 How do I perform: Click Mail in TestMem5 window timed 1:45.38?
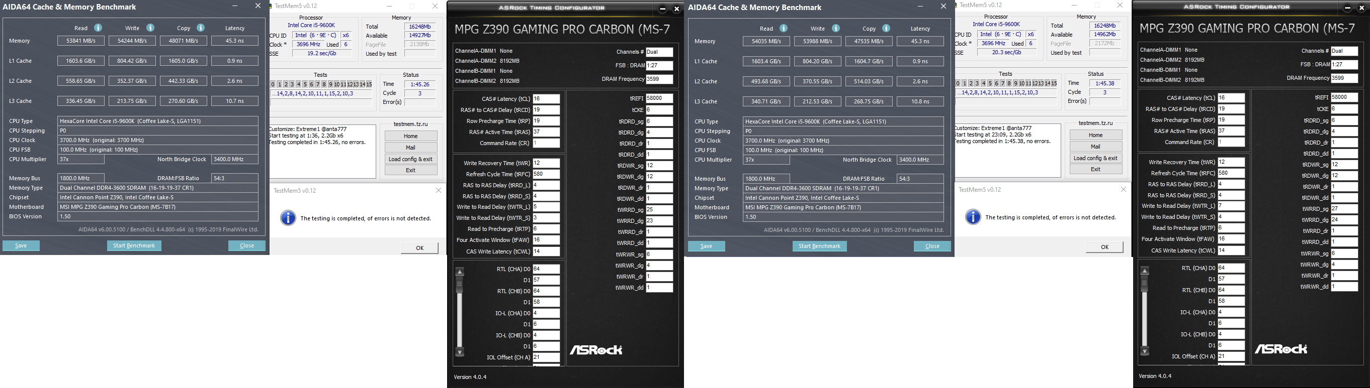(x=1096, y=147)
